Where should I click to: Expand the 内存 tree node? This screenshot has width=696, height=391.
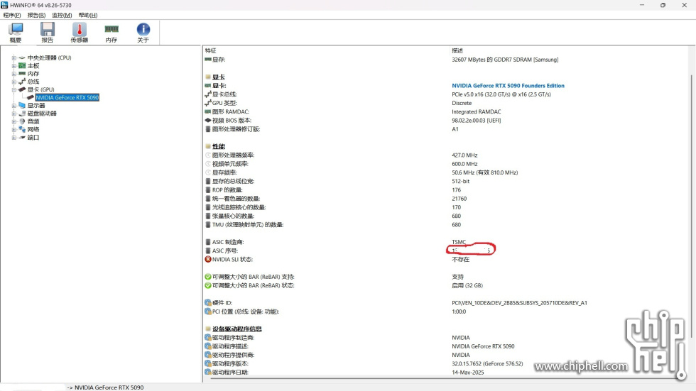point(13,74)
